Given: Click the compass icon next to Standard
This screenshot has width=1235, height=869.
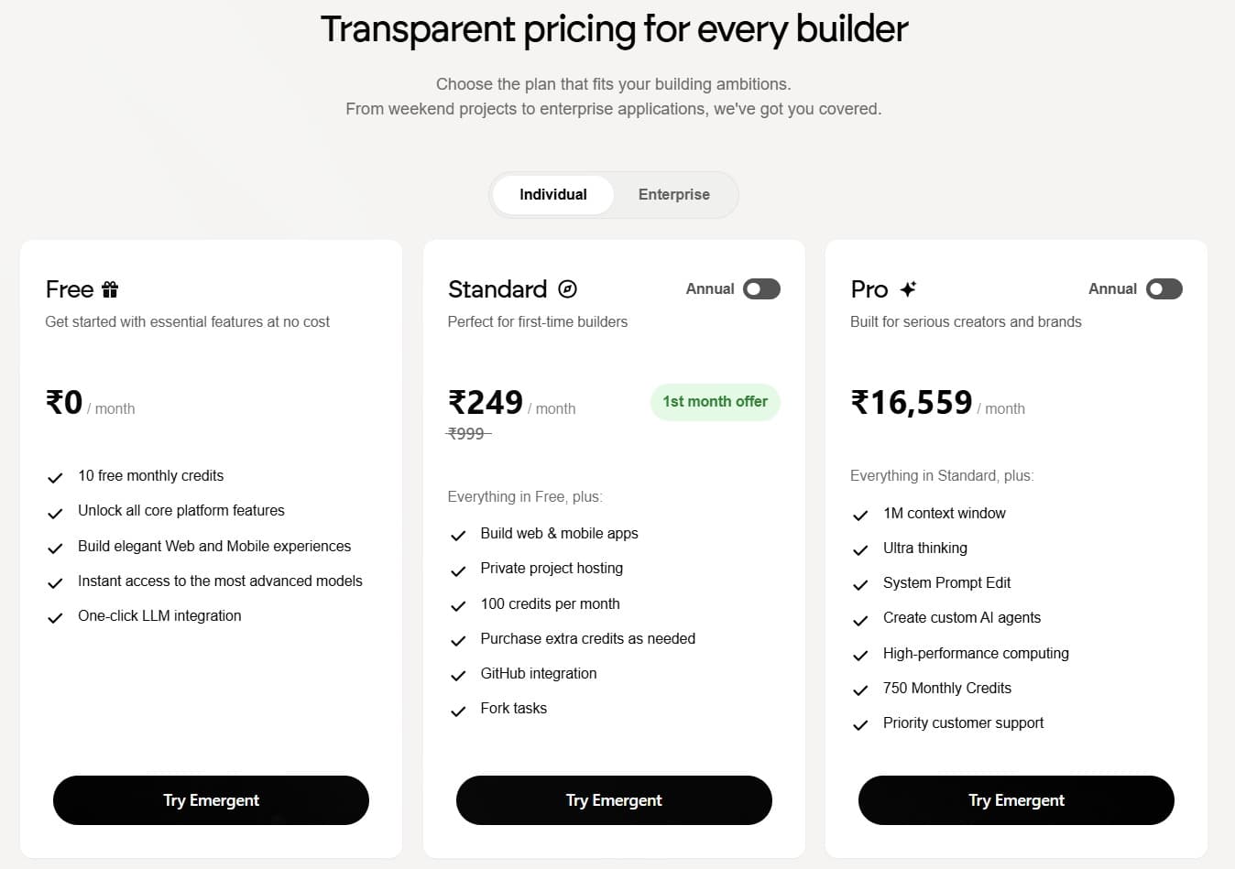Looking at the screenshot, I should 568,288.
